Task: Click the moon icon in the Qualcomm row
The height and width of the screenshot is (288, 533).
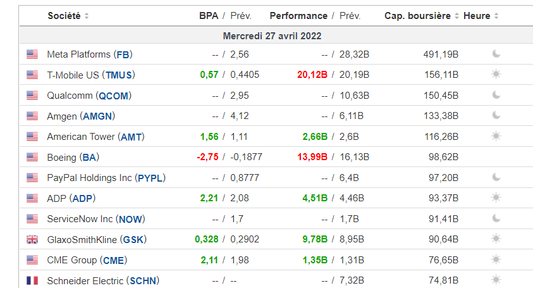Action: tap(496, 96)
